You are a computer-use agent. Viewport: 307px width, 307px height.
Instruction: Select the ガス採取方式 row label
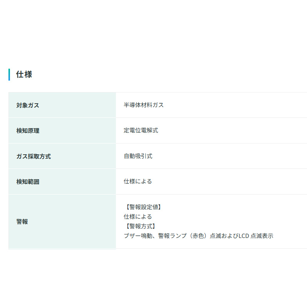coord(33,156)
